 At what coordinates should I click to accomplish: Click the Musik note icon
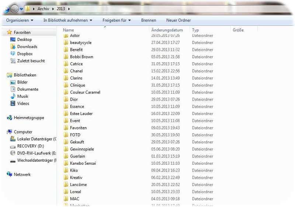(13, 96)
